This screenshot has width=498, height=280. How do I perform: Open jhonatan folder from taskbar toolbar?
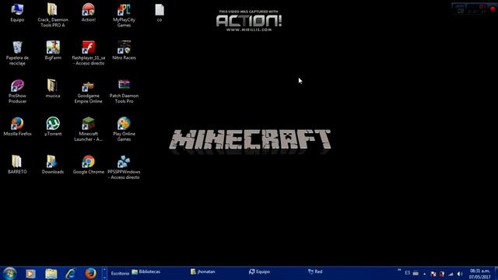[203, 271]
